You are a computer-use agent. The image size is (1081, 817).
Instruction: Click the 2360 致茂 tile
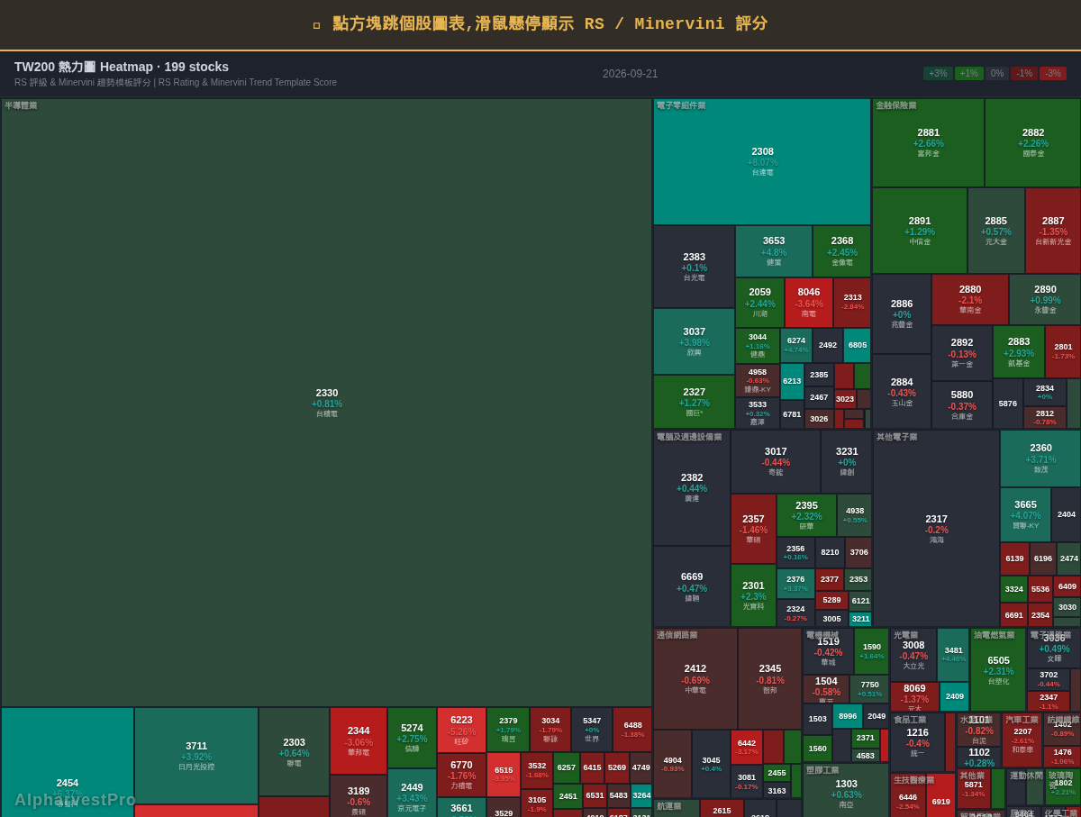[1040, 458]
